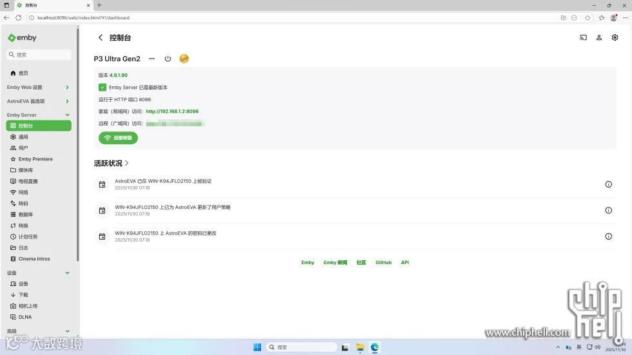
Task: Open Cinema Intros in sidebar
Action: pos(39,259)
